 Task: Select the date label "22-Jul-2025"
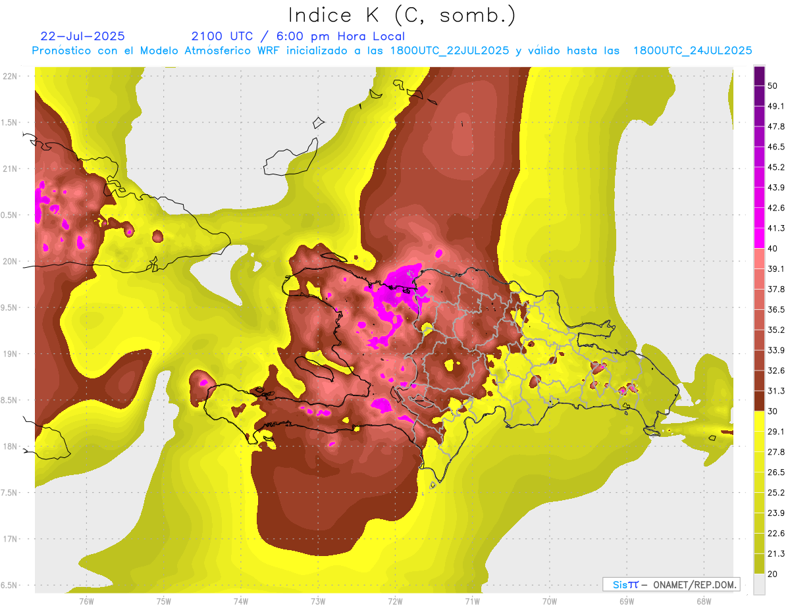pos(82,36)
